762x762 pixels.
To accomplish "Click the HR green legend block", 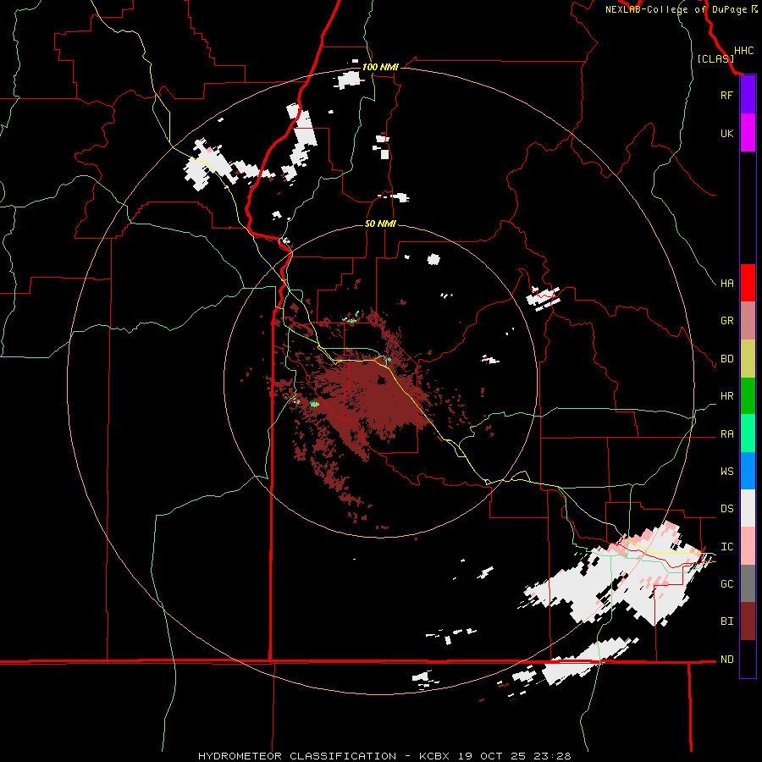I will point(748,396).
